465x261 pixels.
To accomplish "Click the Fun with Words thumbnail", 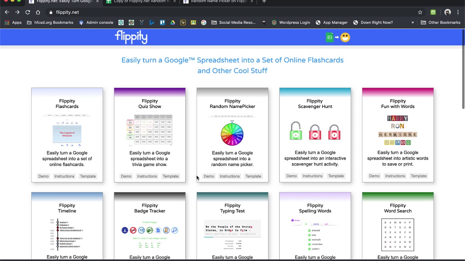I will [398, 130].
